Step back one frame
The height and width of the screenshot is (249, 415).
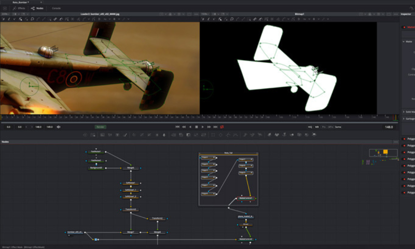(184, 127)
